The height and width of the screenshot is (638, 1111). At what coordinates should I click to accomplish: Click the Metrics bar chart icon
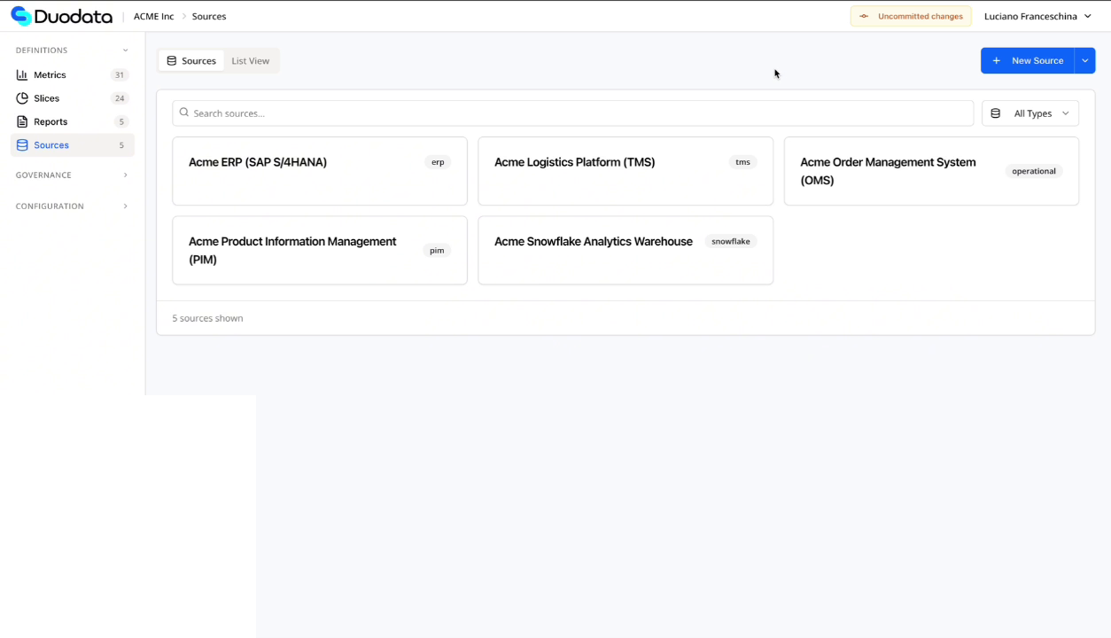click(x=22, y=75)
